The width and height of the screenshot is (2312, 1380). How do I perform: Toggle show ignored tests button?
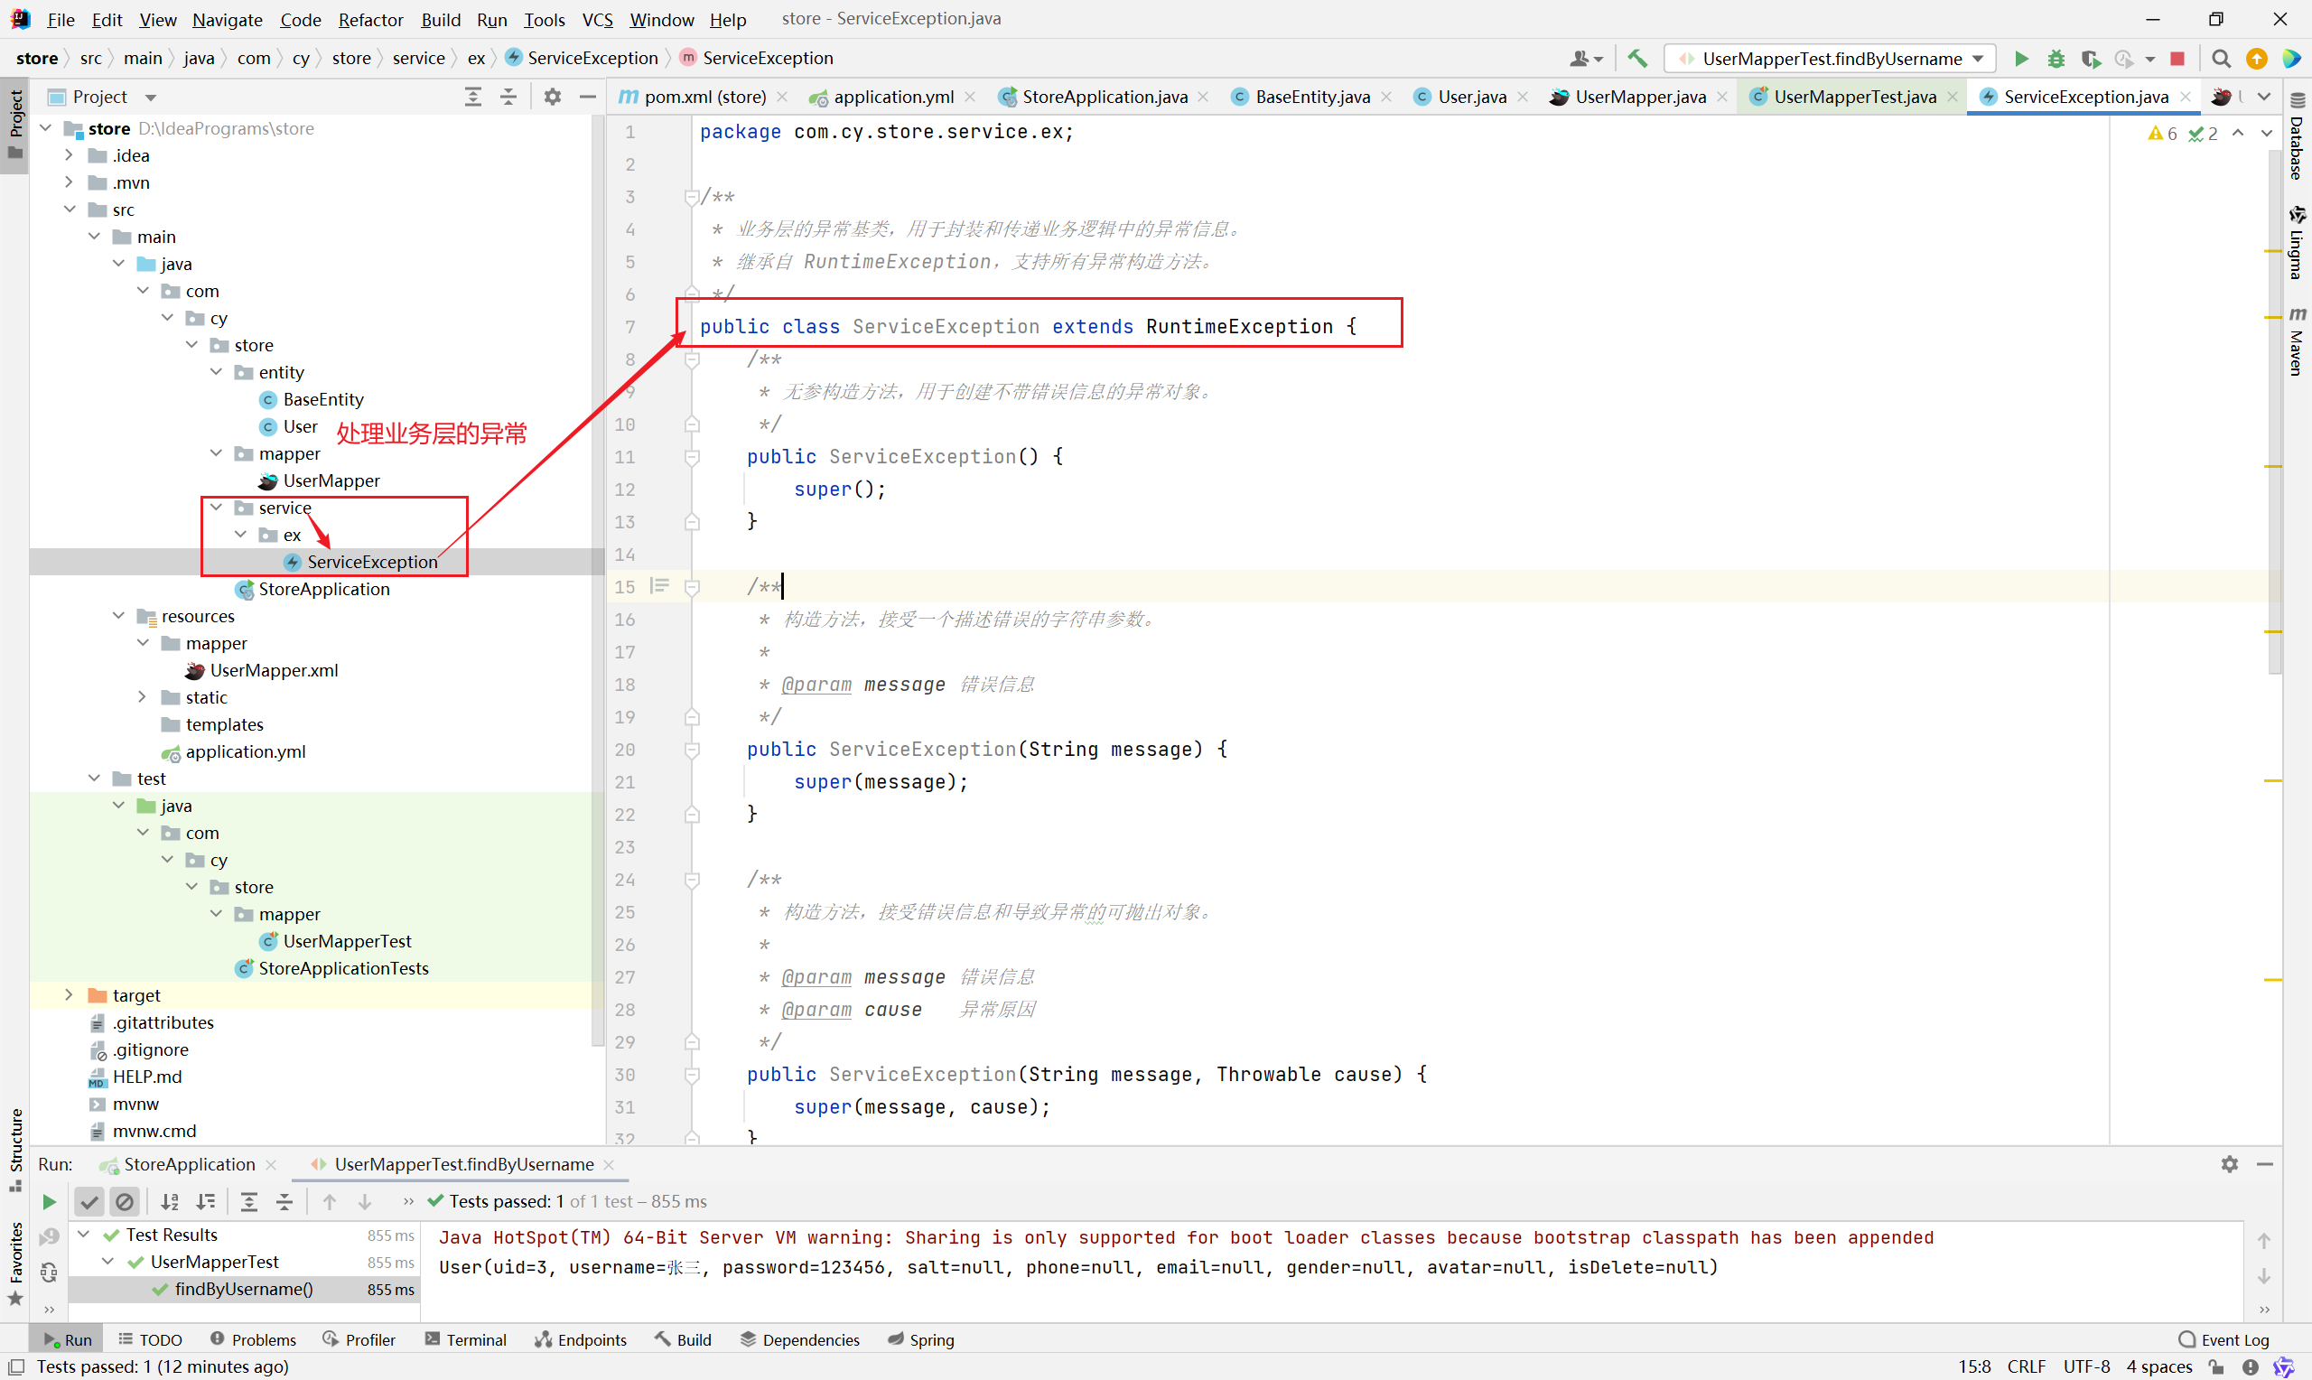tap(125, 1201)
